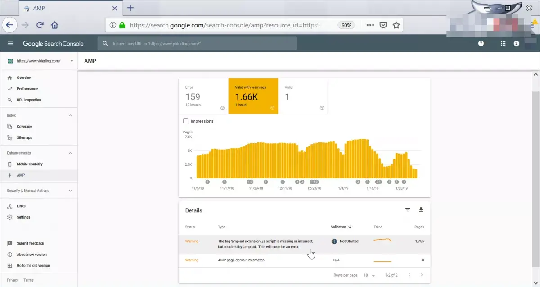Image resolution: width=540 pixels, height=287 pixels.
Task: Click help icon on Error card
Action: 222,108
